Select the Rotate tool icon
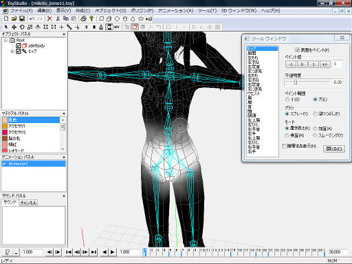 [22, 27]
